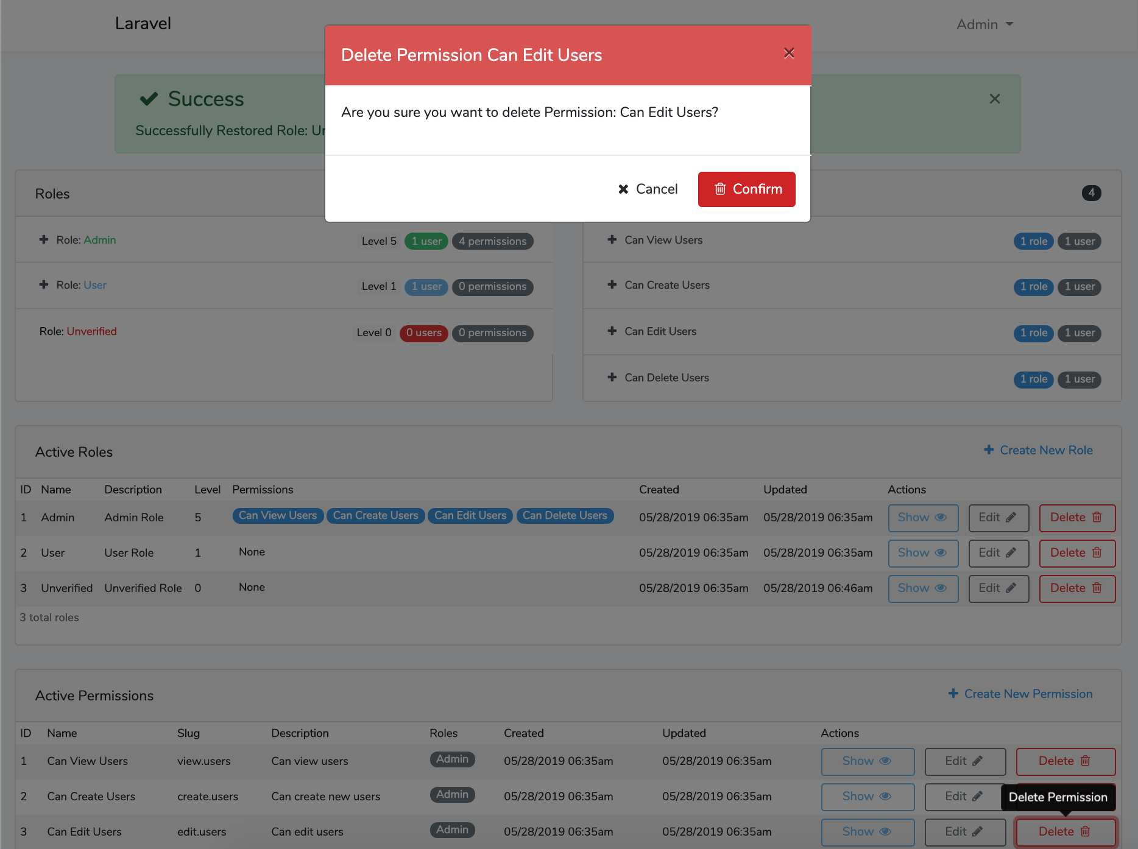Delete the Can Edit Users permission
The width and height of the screenshot is (1138, 849).
point(1065,832)
